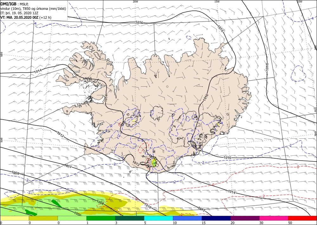Screen dimensions: 317x225
Task: Click the pink 30 mm legend swatch
Action: tap(274, 218)
